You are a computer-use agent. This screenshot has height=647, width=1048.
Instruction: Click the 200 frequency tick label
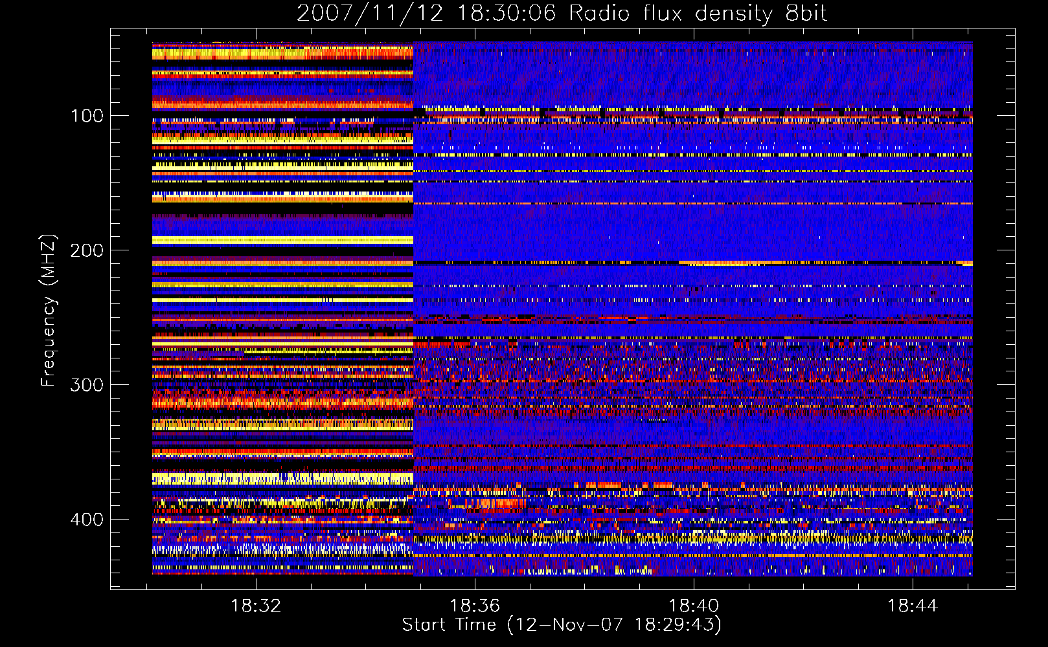pyautogui.click(x=87, y=250)
